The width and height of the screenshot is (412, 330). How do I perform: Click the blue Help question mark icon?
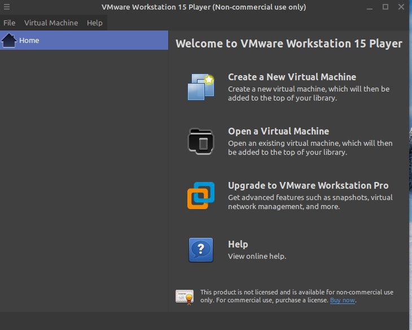pos(201,250)
